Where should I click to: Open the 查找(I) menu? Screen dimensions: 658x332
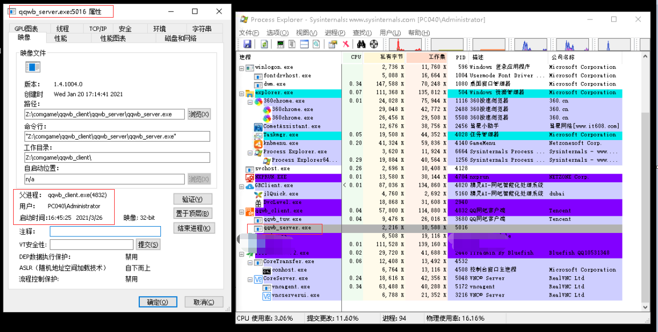362,32
